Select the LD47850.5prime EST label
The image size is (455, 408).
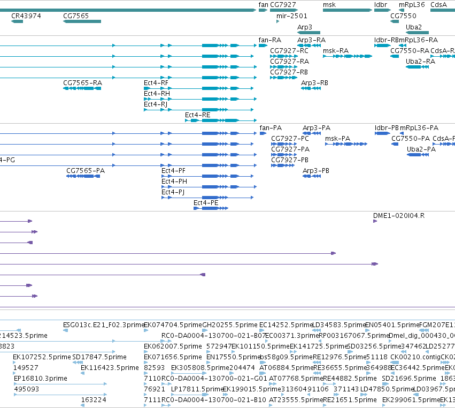(x=387, y=389)
